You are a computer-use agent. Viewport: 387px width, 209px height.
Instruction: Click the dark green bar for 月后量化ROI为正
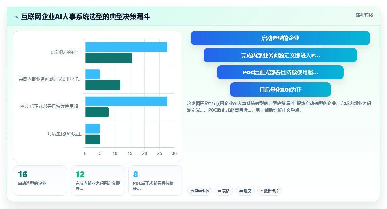[92, 139]
